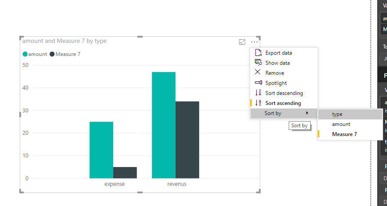The height and width of the screenshot is (206, 387).
Task: Click the Remove X icon
Action: tap(258, 72)
